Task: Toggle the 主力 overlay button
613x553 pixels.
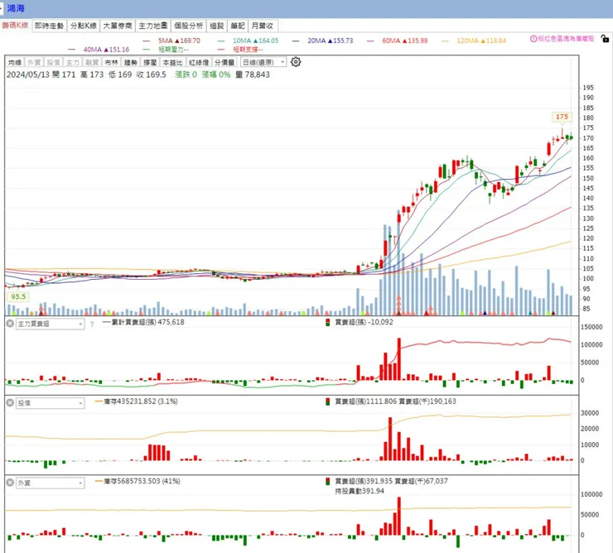Action: (x=72, y=63)
